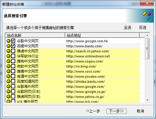Viewport: 156px width, 119px height.
Task: Select the http://www.google.com.hk address cell
Action: (102, 41)
